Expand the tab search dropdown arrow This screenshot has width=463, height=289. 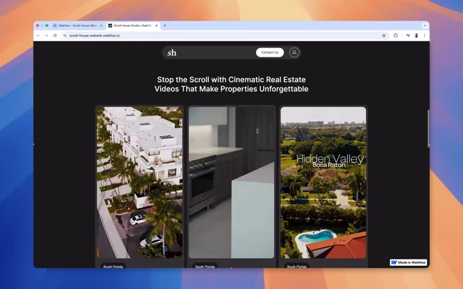click(425, 26)
